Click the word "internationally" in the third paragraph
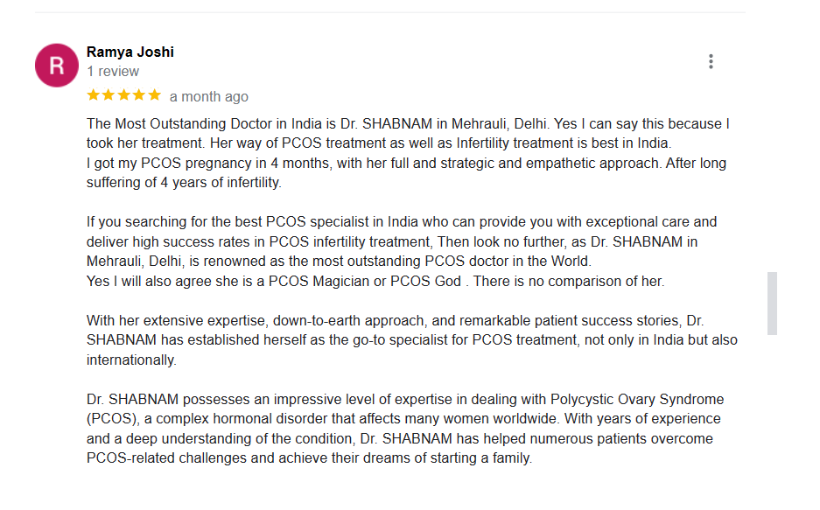Viewport: 820px width, 510px height. tap(130, 360)
